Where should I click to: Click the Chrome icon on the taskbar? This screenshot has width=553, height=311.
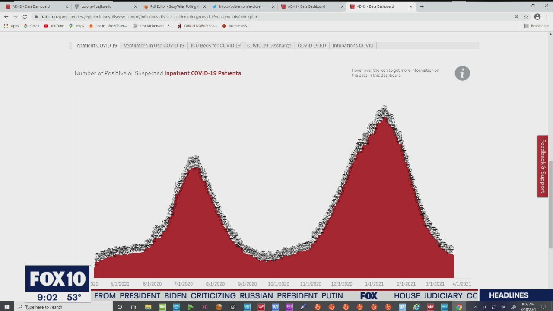click(x=458, y=307)
